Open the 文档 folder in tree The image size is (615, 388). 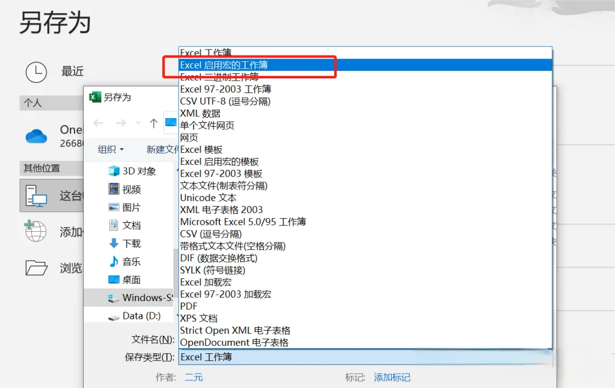coord(124,226)
